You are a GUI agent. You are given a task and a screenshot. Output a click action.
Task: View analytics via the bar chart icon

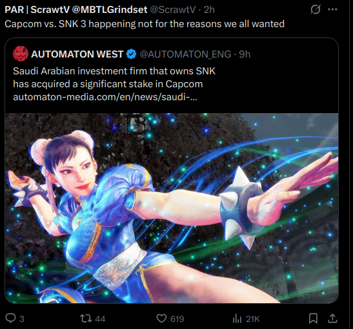click(237, 319)
